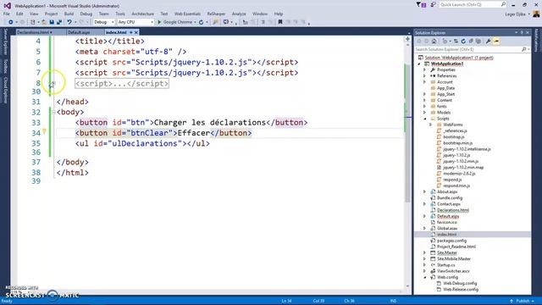
Task: Open the Architecture menu
Action: pos(143,14)
